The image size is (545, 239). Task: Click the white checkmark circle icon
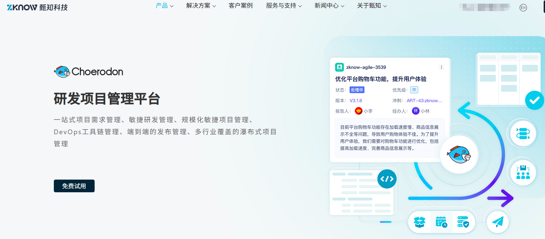click(x=535, y=100)
